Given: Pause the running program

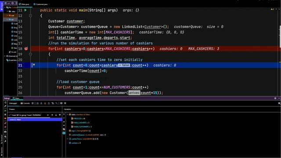Looking at the screenshot, I should tap(5, 115).
